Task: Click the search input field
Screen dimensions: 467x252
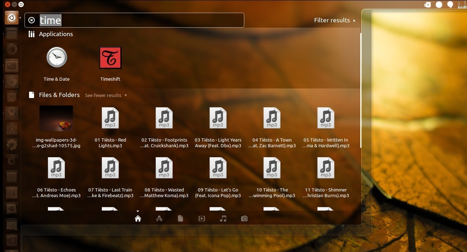Action: point(135,20)
